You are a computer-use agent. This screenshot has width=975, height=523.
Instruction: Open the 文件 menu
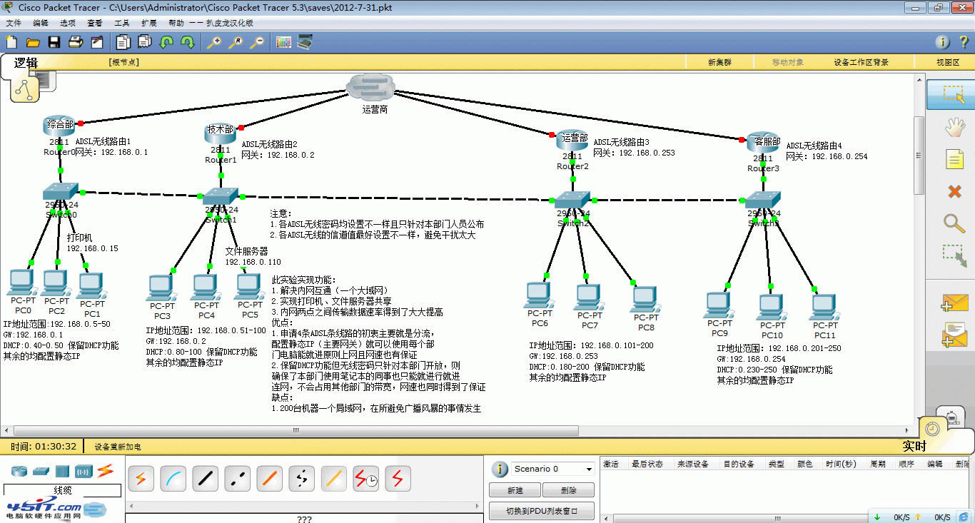[x=14, y=23]
